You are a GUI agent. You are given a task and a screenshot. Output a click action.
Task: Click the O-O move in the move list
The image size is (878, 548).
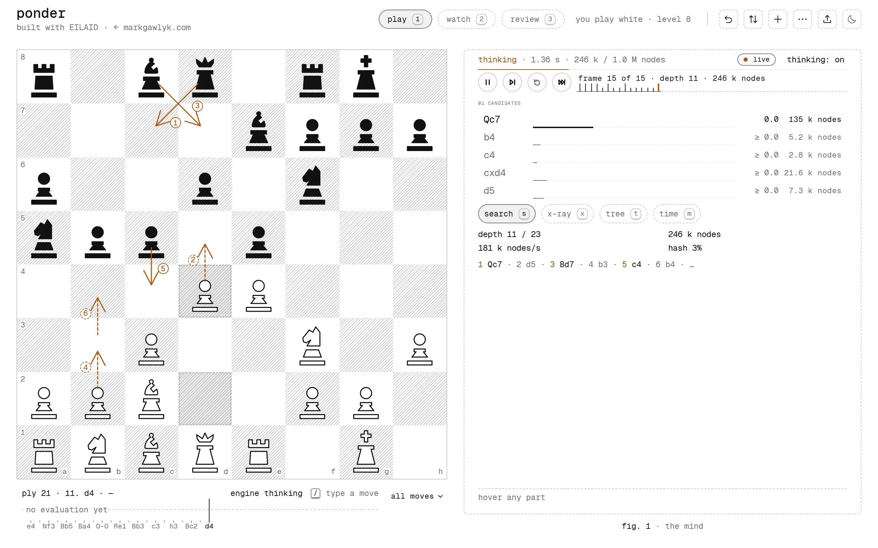coord(102,526)
